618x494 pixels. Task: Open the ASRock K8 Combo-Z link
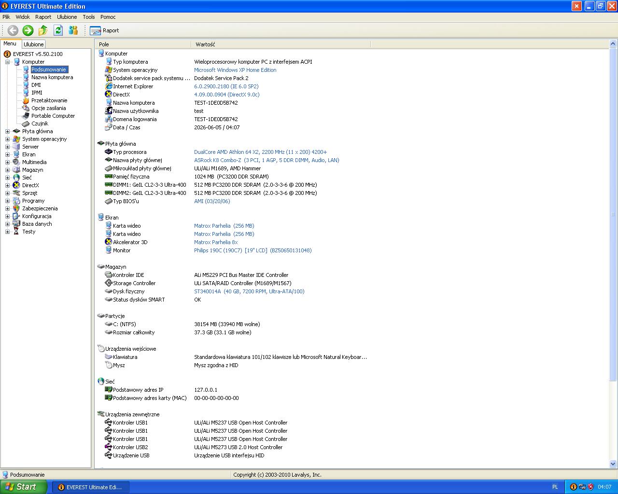pos(267,160)
